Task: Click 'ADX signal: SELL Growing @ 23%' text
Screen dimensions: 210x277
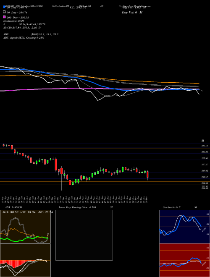Action: click(x=24, y=38)
